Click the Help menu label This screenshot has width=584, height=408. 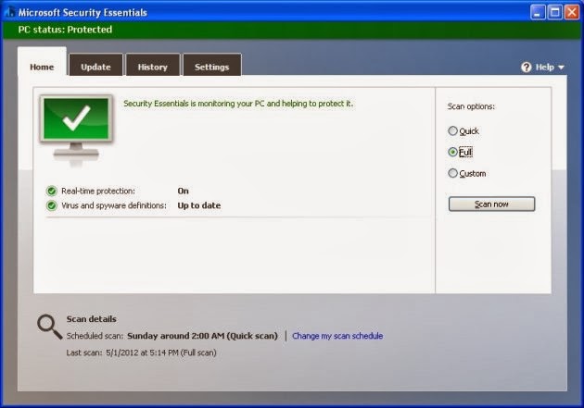click(545, 68)
